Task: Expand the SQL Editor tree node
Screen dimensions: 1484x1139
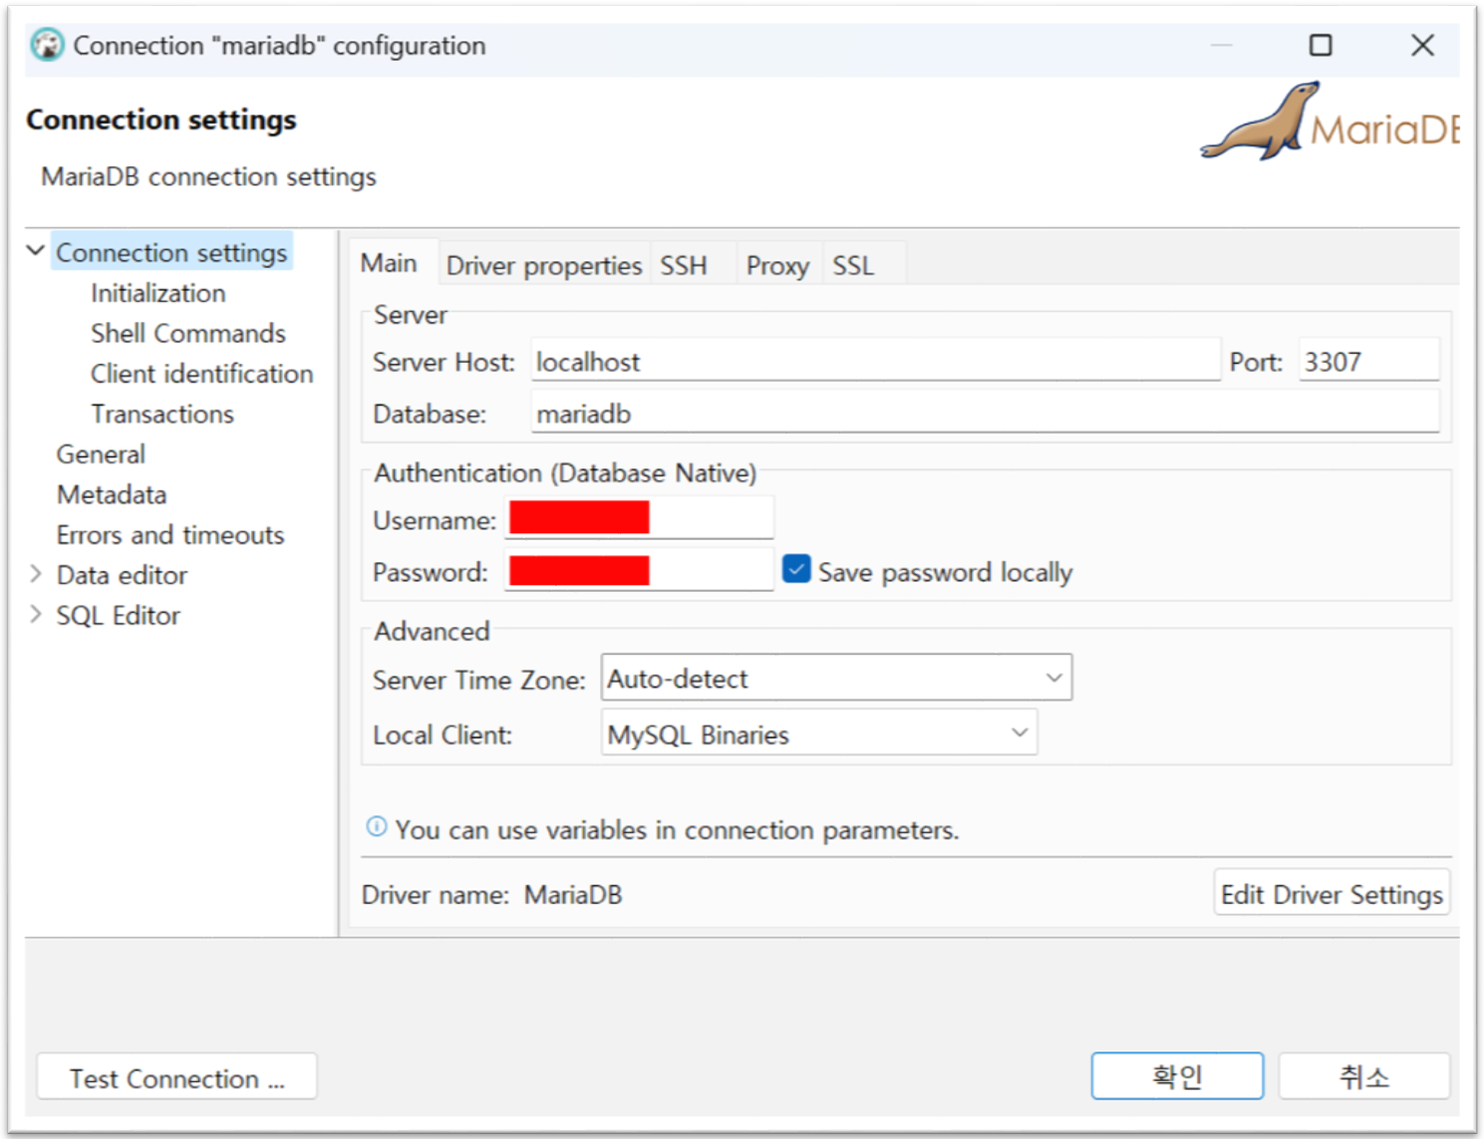Action: [36, 614]
